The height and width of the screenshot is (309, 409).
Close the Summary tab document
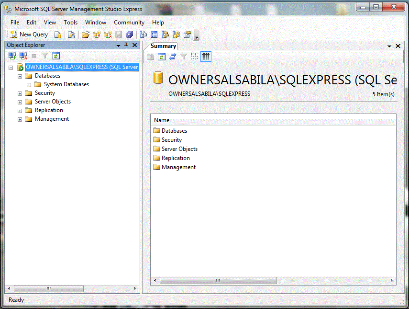398,46
